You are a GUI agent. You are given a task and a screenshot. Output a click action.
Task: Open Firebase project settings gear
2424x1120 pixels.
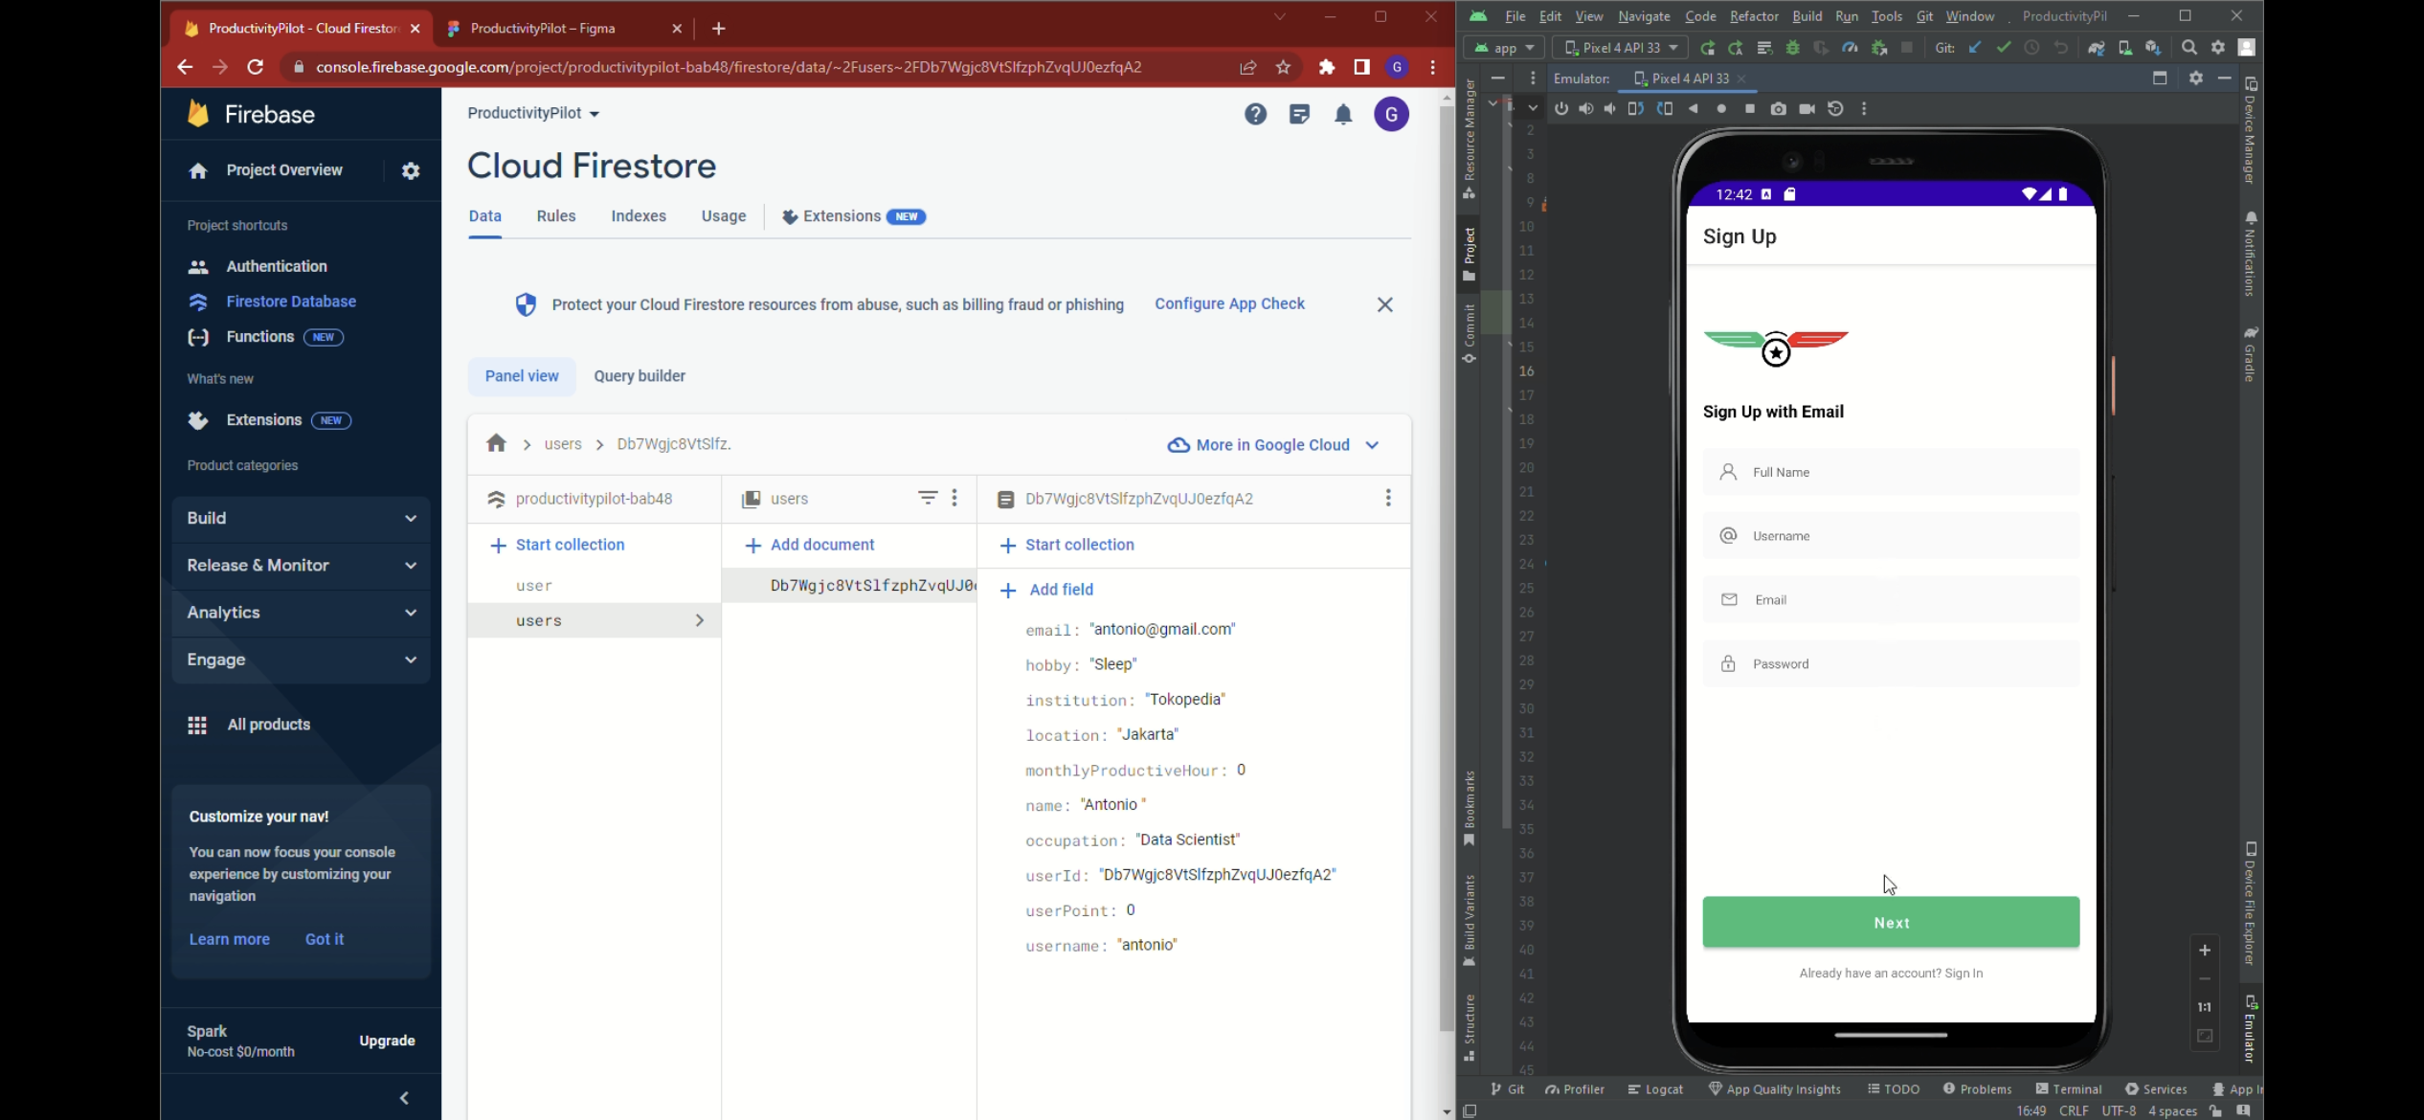click(x=411, y=171)
